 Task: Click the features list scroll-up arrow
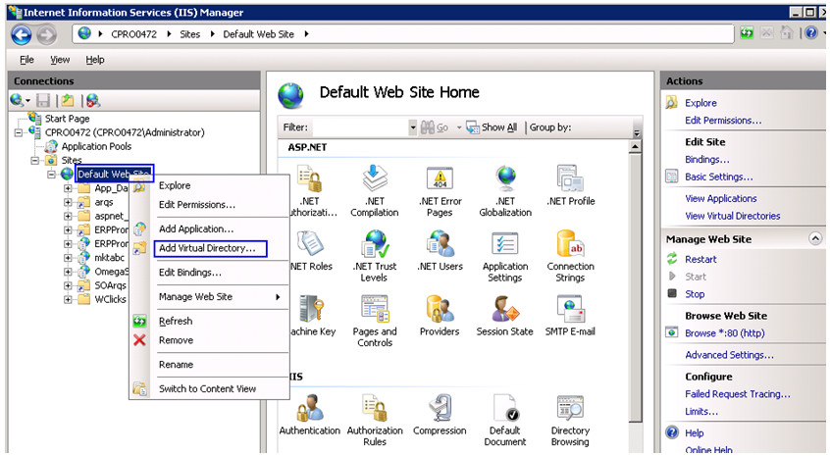[635, 146]
